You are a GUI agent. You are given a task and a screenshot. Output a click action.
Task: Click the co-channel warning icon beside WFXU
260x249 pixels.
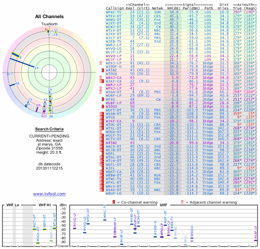point(103,100)
